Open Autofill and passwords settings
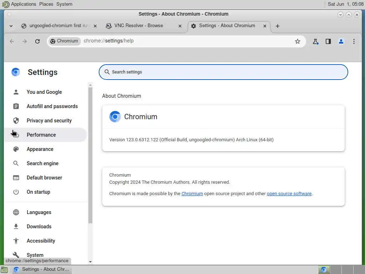This screenshot has width=365, height=274. pyautogui.click(x=45, y=106)
